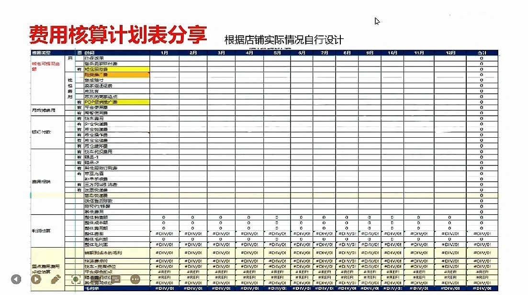Turn on the focus pointer frame tool
The image size is (528, 295).
pyautogui.click(x=76, y=279)
